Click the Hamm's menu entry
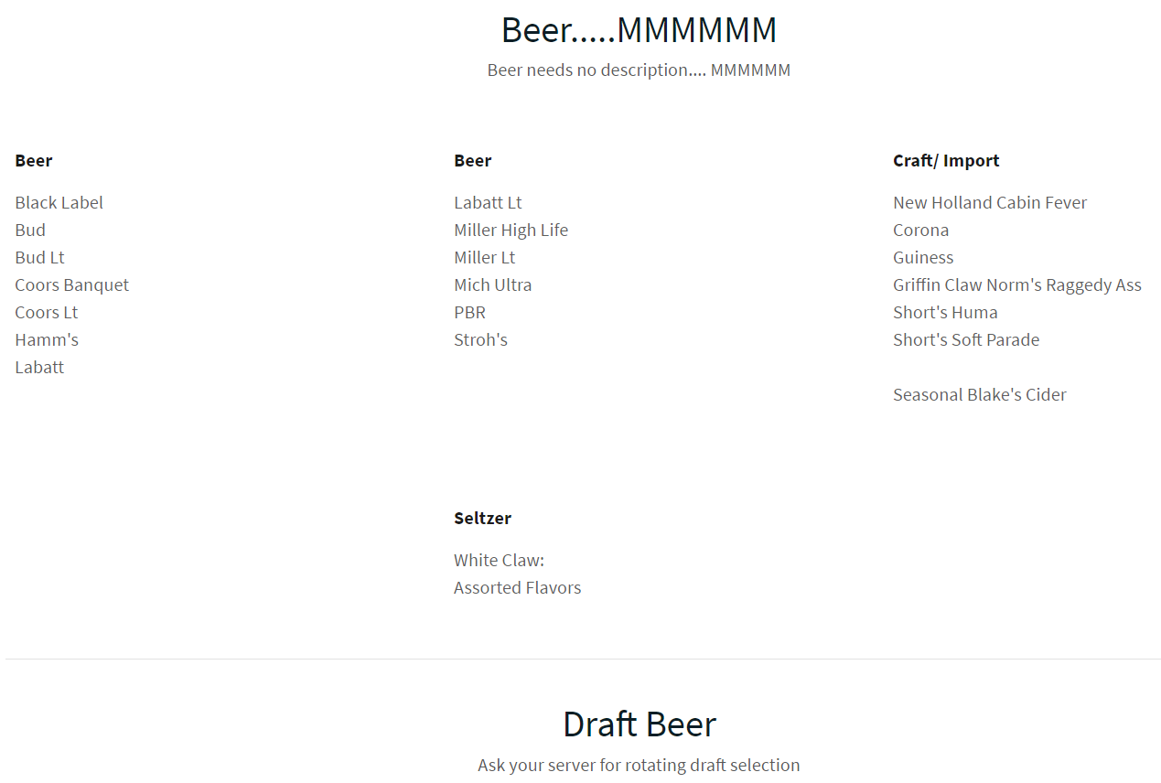The width and height of the screenshot is (1161, 783). (x=47, y=340)
